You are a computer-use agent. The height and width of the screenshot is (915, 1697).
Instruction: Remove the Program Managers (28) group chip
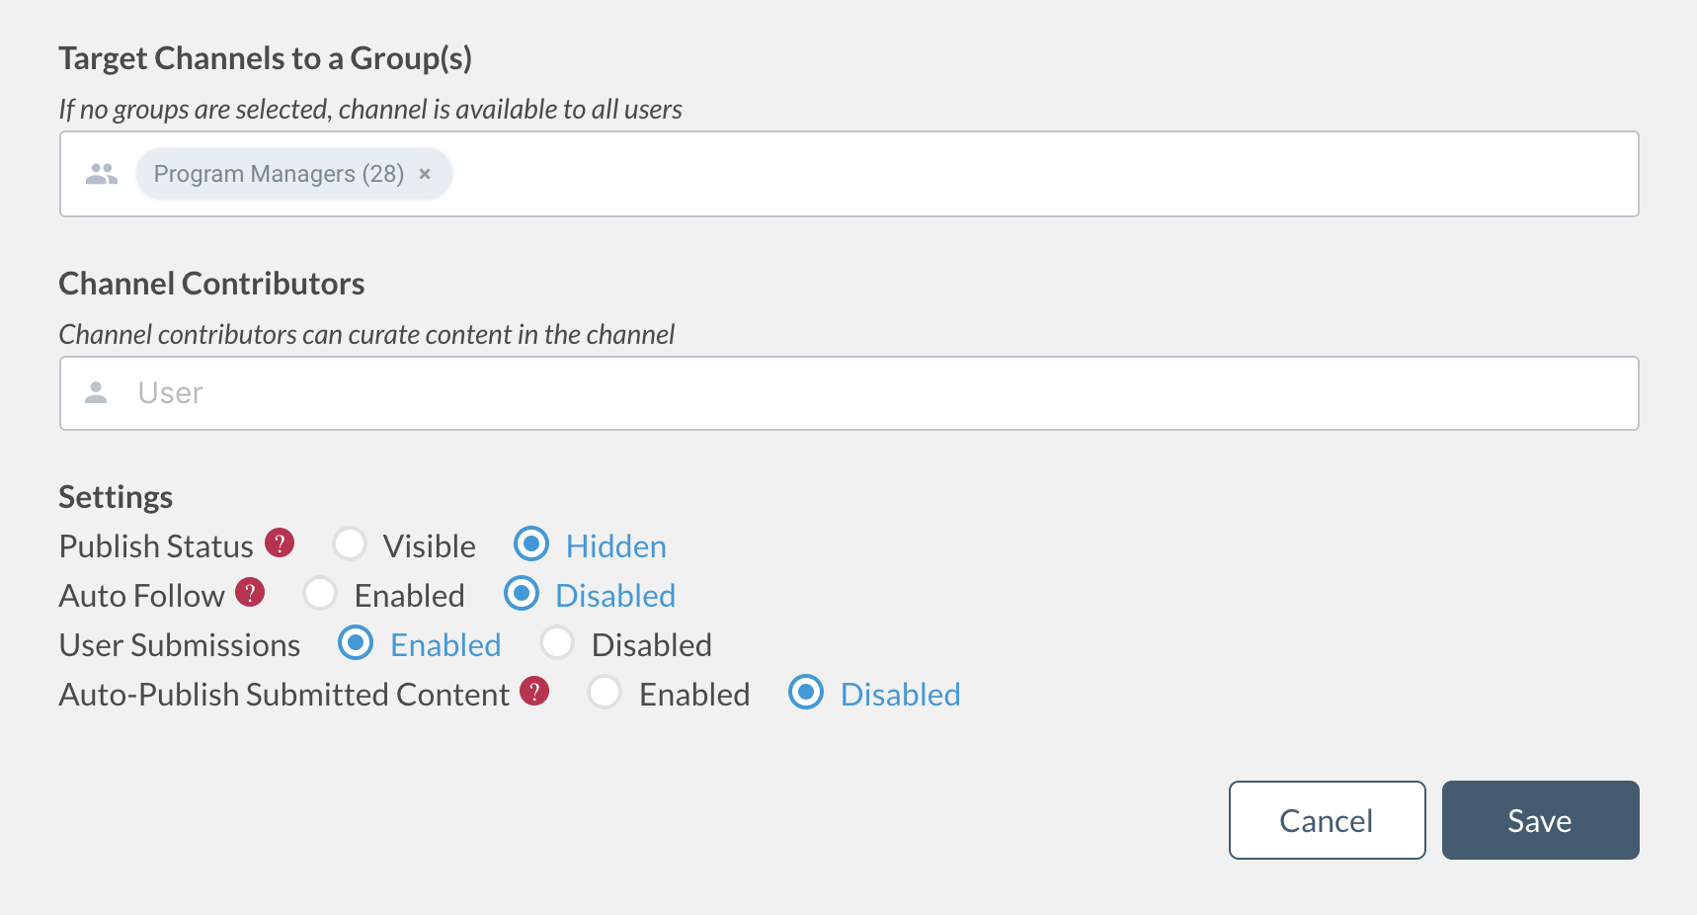(x=425, y=174)
